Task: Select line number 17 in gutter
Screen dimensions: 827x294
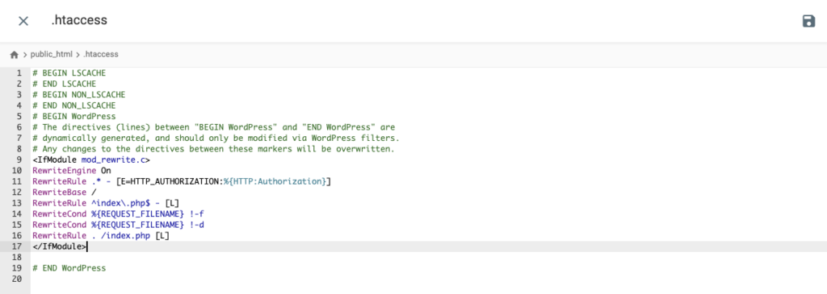Action: coord(16,246)
